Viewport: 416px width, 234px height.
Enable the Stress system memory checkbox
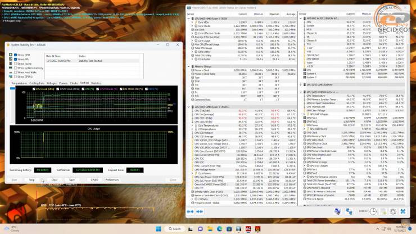click(x=15, y=68)
